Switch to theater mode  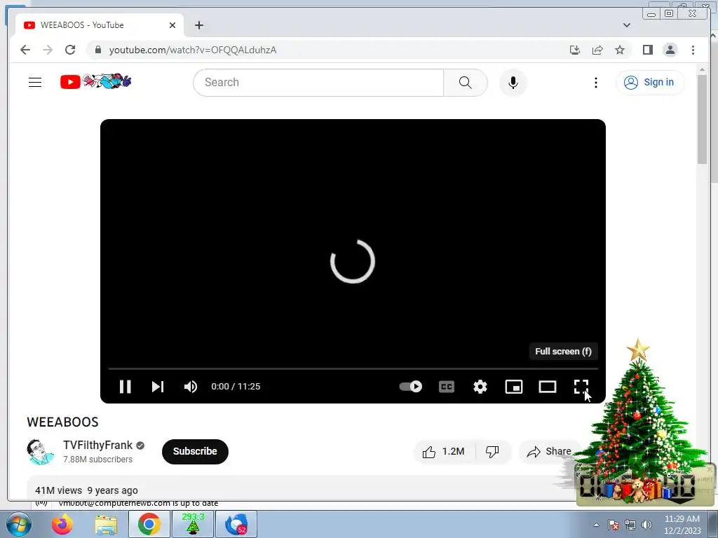[x=547, y=387]
